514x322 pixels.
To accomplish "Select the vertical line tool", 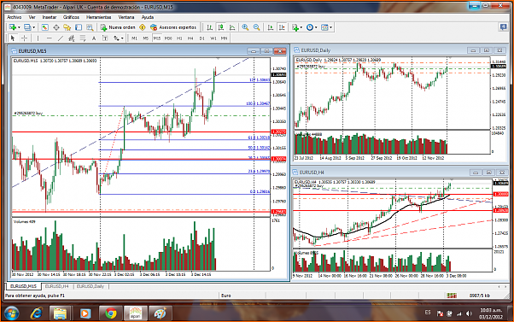I will click(38, 38).
